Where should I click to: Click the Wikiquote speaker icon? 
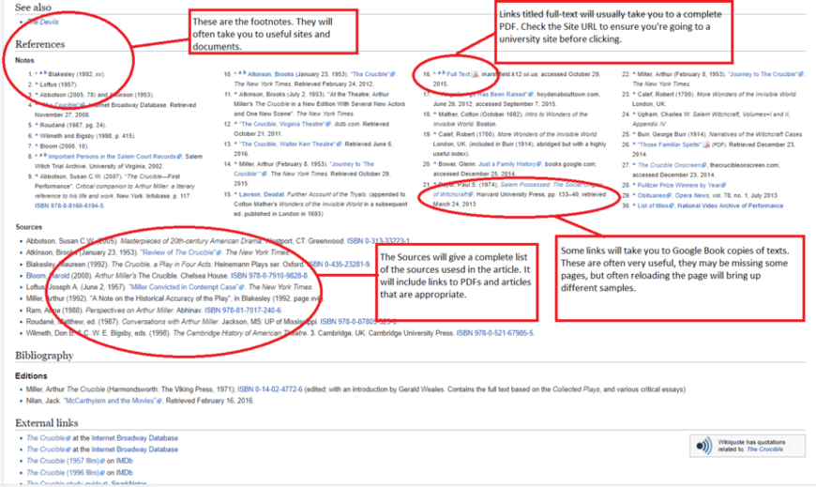703,446
